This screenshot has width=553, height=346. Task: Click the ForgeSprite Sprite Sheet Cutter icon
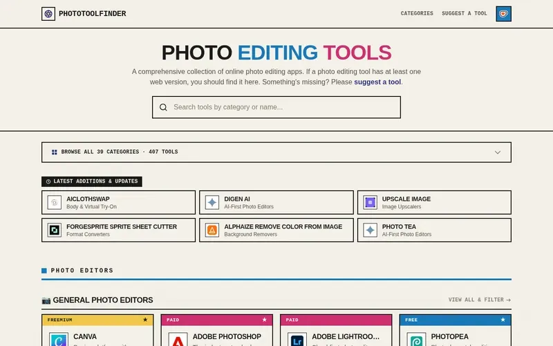coord(55,230)
